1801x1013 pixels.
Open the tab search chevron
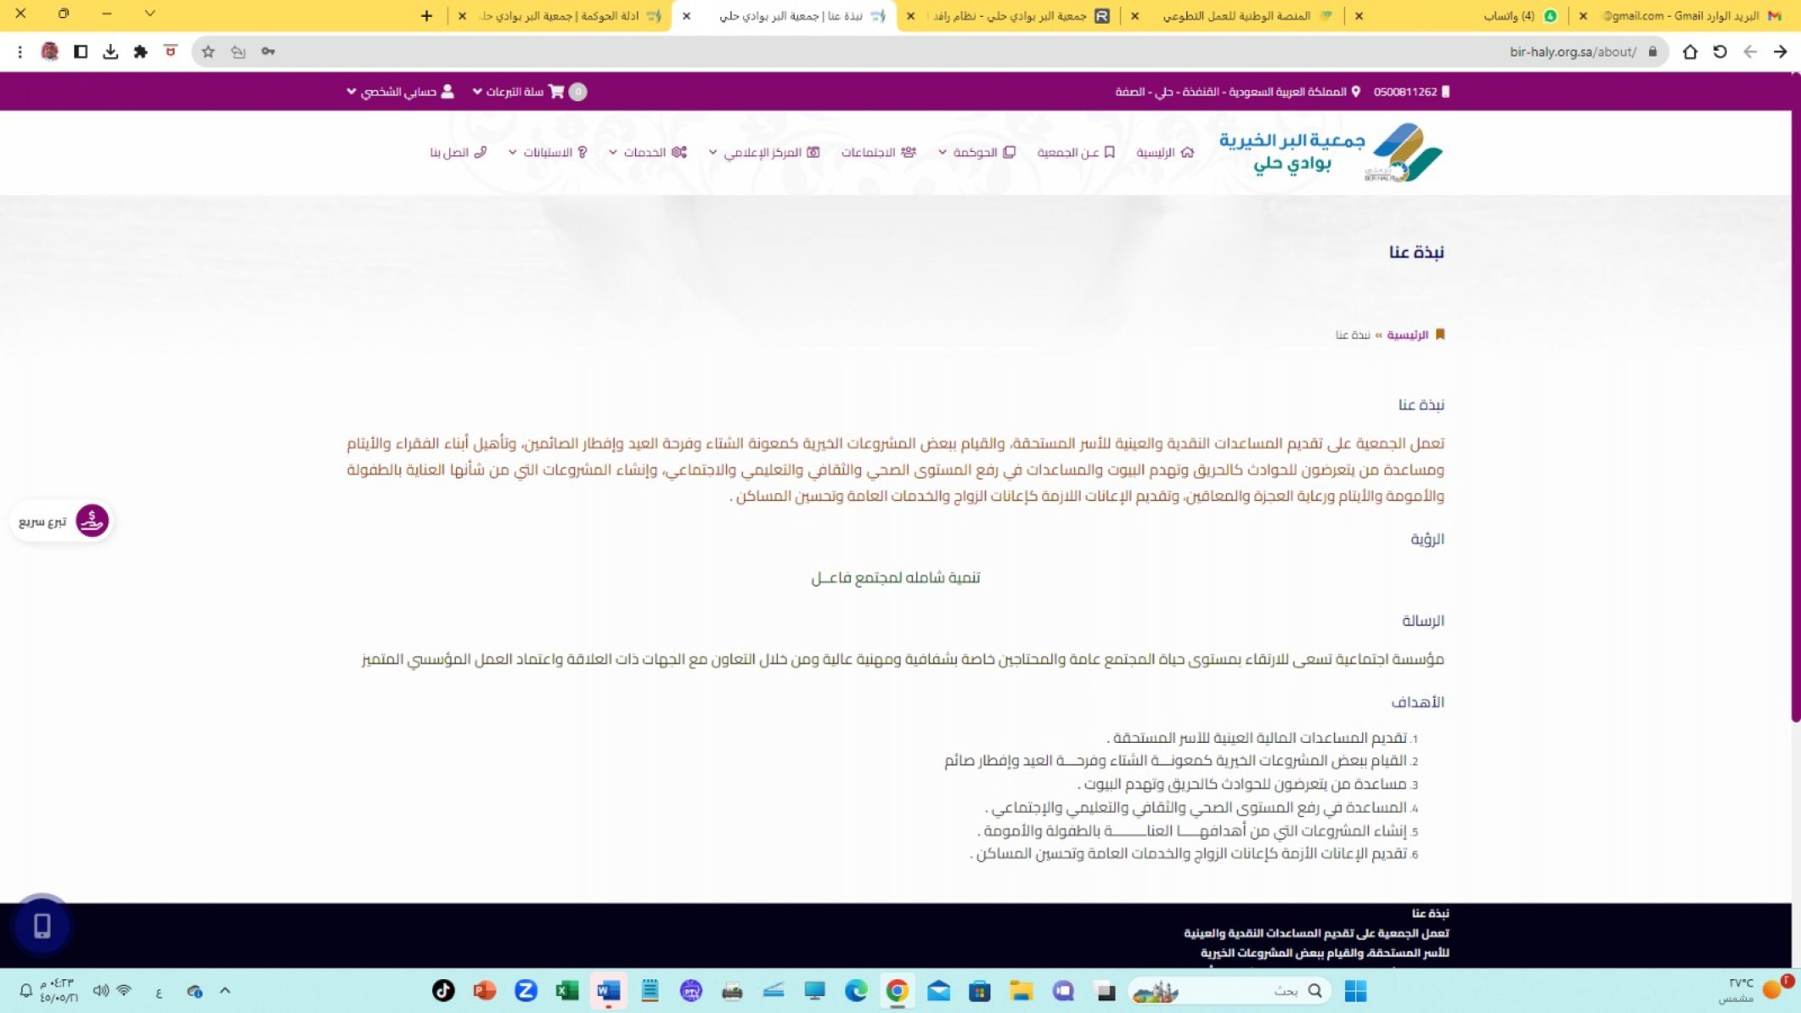[149, 14]
